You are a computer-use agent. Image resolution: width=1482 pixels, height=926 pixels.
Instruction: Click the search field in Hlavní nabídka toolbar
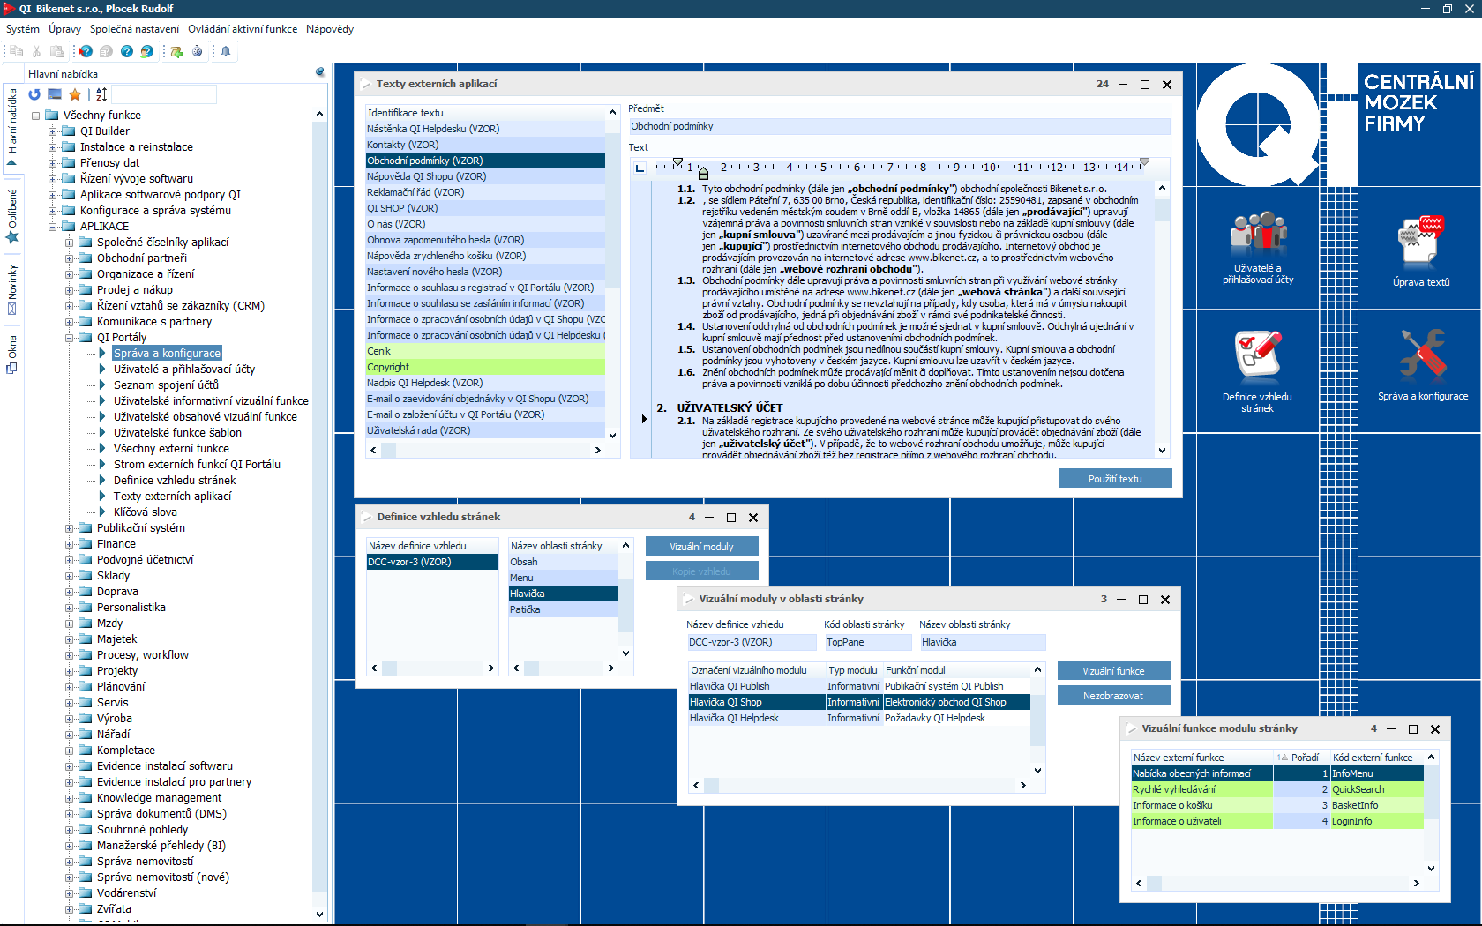pyautogui.click(x=164, y=94)
